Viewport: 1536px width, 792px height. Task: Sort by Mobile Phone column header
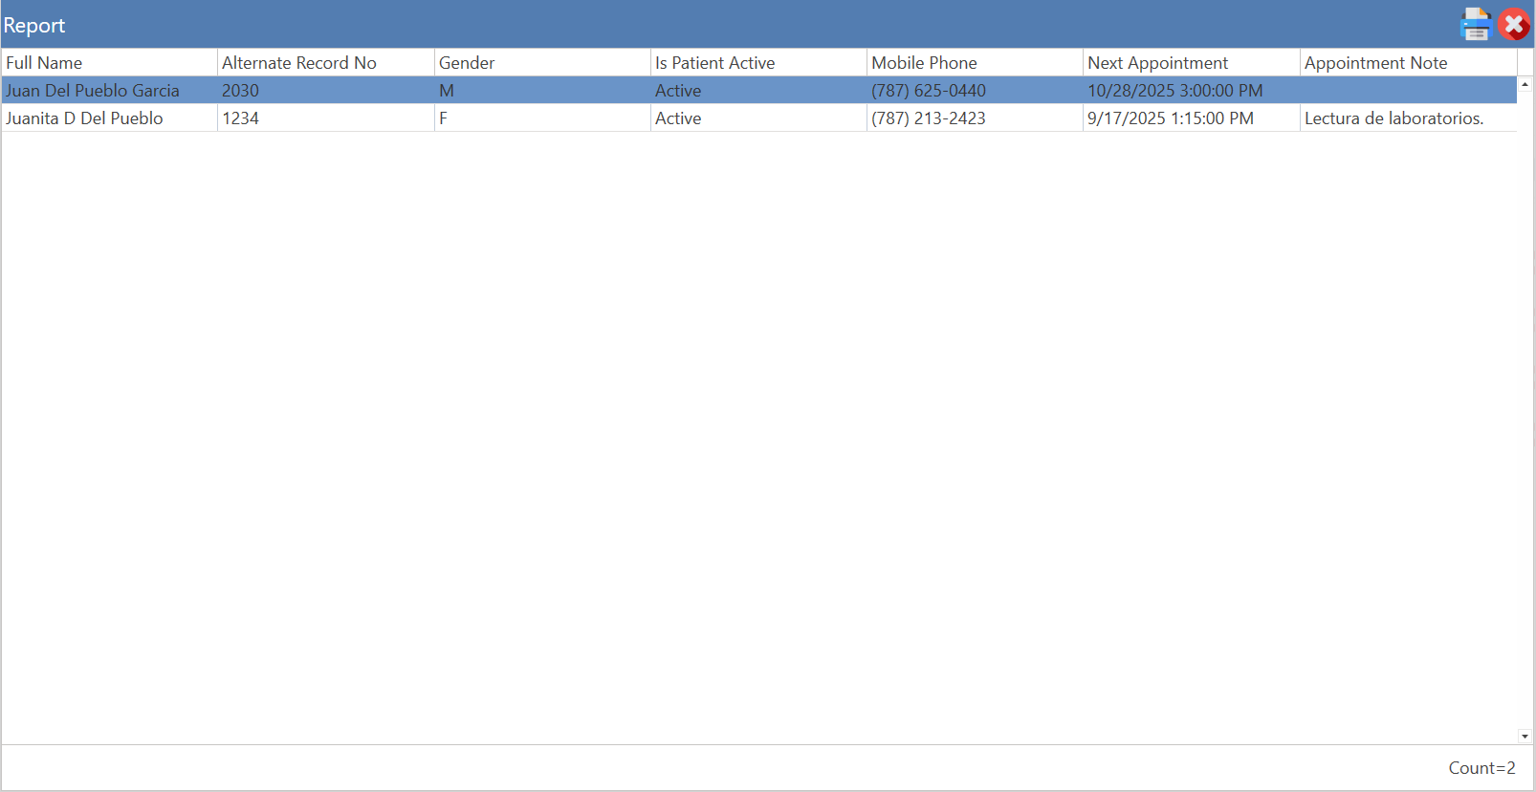click(975, 62)
